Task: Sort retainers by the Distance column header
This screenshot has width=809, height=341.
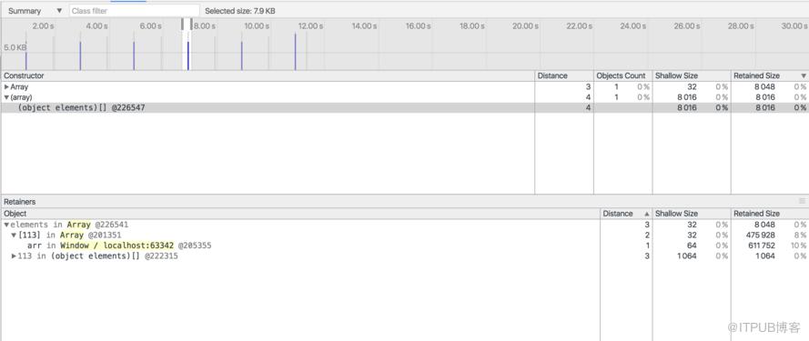Action: (x=626, y=214)
